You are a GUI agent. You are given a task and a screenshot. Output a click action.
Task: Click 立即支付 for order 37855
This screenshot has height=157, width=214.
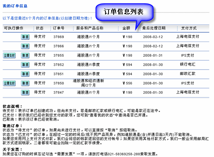click(x=9, y=56)
